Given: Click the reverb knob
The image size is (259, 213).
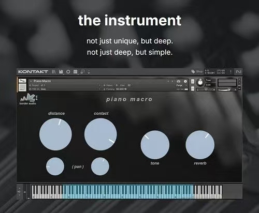Looking at the screenshot, I should click(x=200, y=145).
